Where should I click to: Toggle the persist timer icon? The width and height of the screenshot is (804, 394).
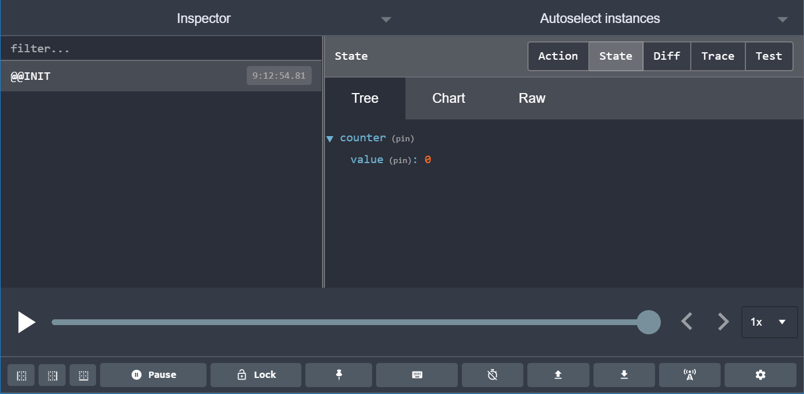(492, 375)
